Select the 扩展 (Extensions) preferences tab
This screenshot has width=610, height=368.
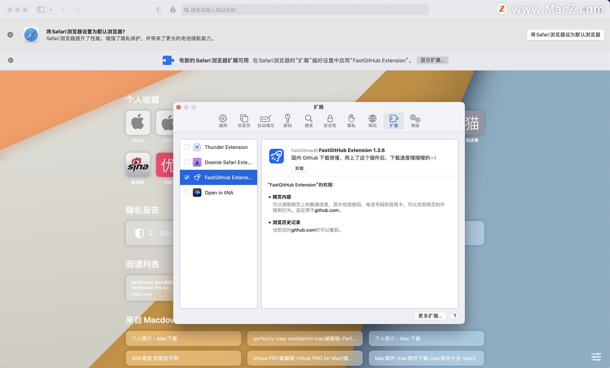394,121
